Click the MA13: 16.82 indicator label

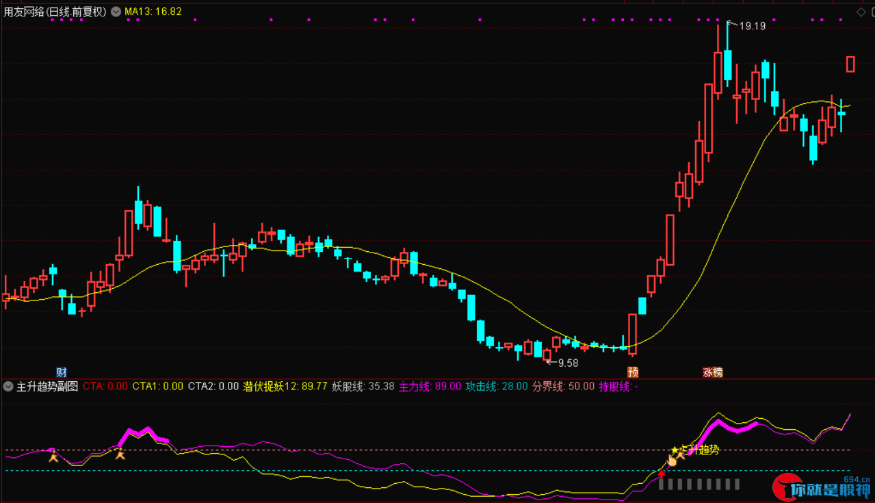(x=153, y=12)
